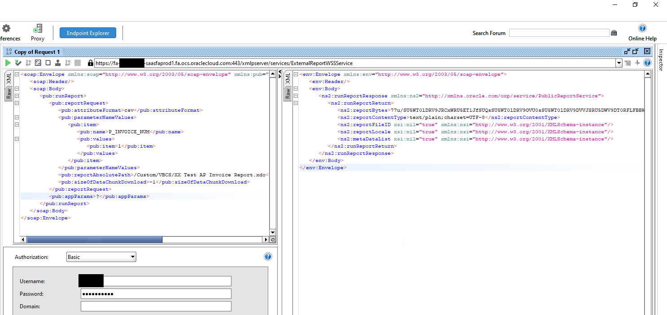Image resolution: width=667 pixels, height=315 pixels.
Task: Click in the Domain field
Action: pyautogui.click(x=156, y=306)
